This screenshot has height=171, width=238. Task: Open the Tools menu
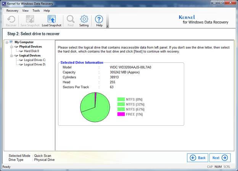click(36, 11)
